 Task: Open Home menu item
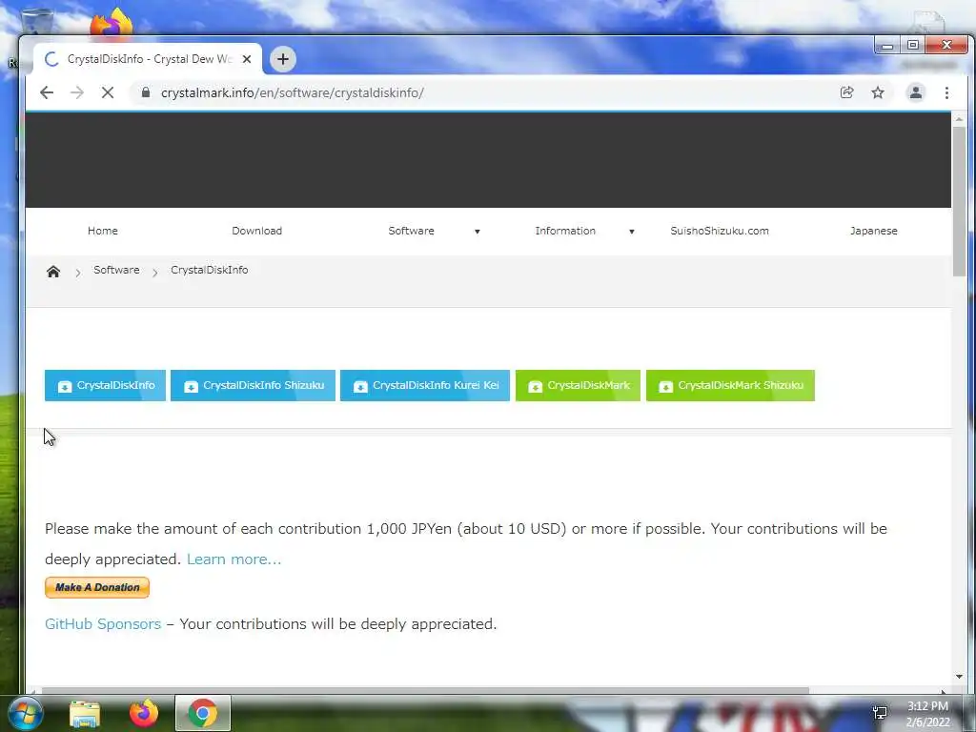[x=103, y=231]
